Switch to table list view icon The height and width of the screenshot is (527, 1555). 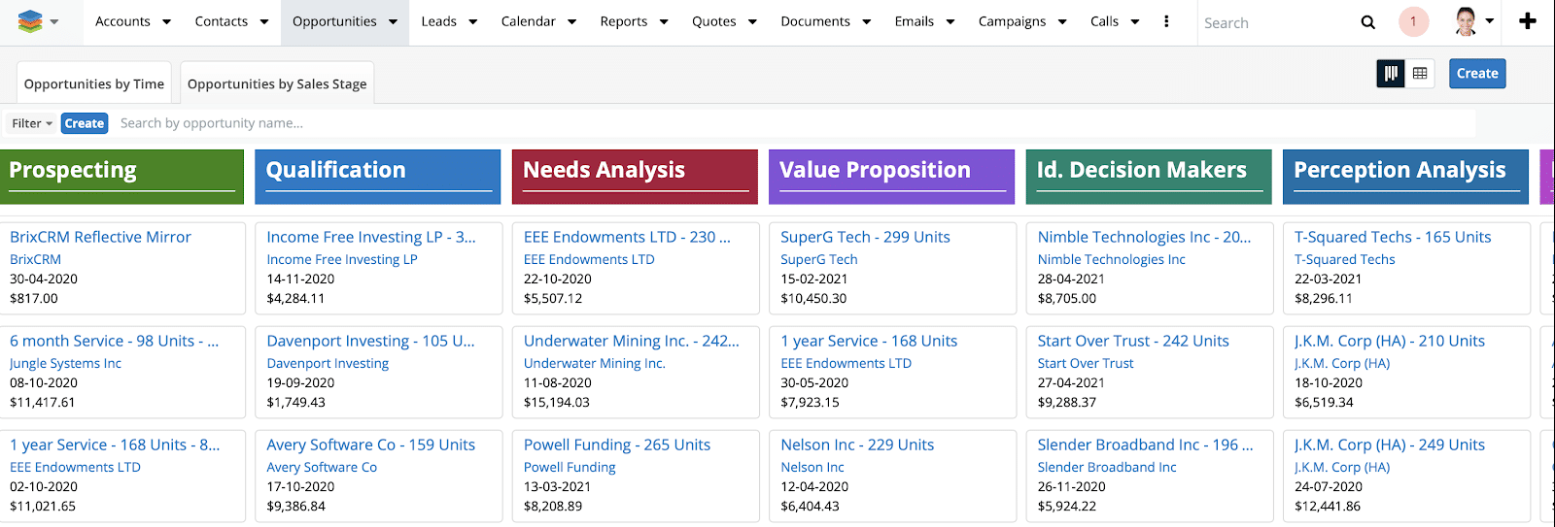tap(1420, 73)
